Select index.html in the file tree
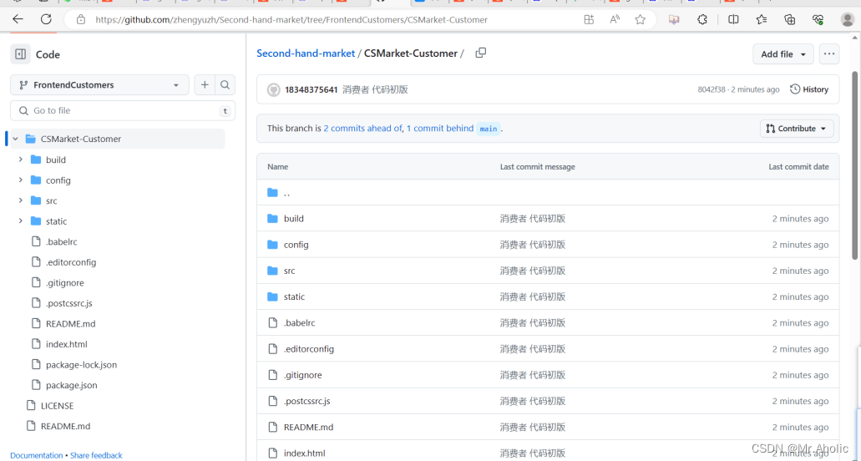This screenshot has height=461, width=861. point(67,344)
